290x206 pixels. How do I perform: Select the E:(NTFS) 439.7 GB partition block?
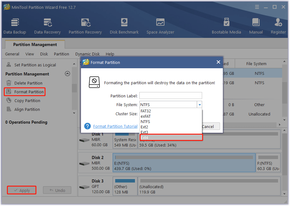(x=184, y=163)
